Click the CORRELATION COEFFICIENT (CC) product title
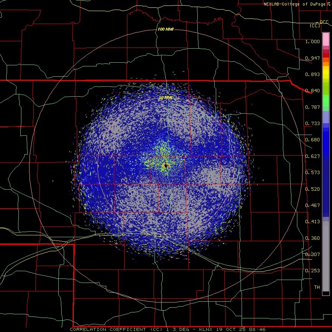Image resolution: width=332 pixels, height=332 pixels. [x=116, y=329]
